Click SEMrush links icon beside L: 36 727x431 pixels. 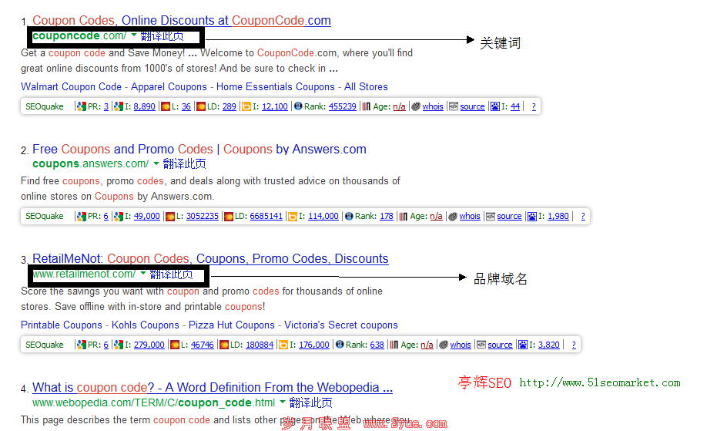(166, 106)
